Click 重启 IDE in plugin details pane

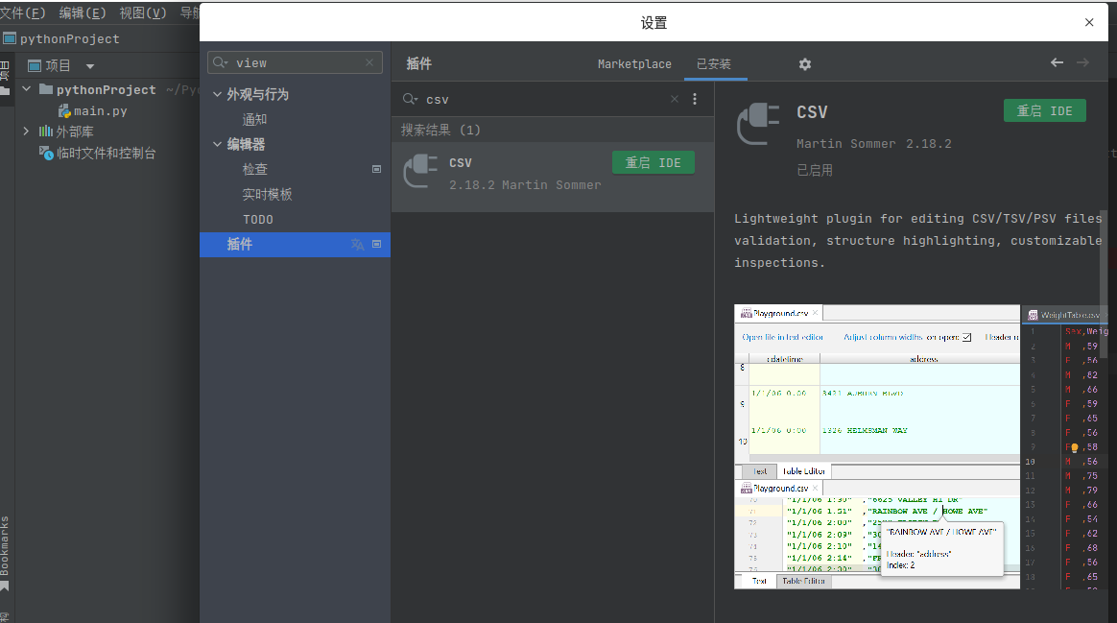click(x=1044, y=110)
